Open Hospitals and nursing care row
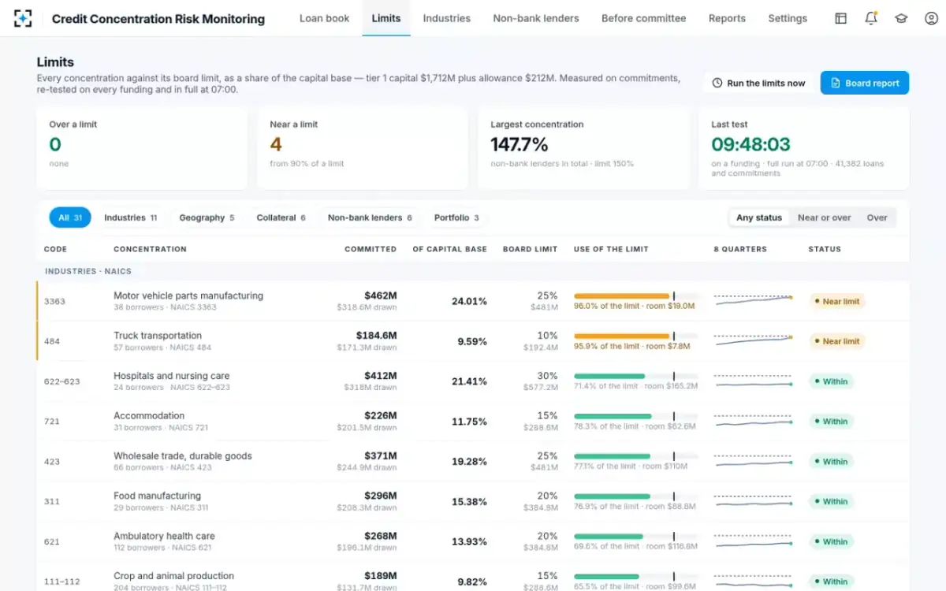Screen dimensions: 946x591 pos(473,381)
